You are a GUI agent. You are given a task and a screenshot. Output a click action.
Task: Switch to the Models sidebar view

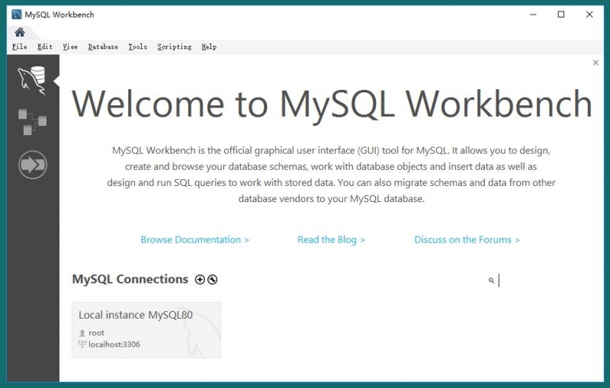[32, 122]
